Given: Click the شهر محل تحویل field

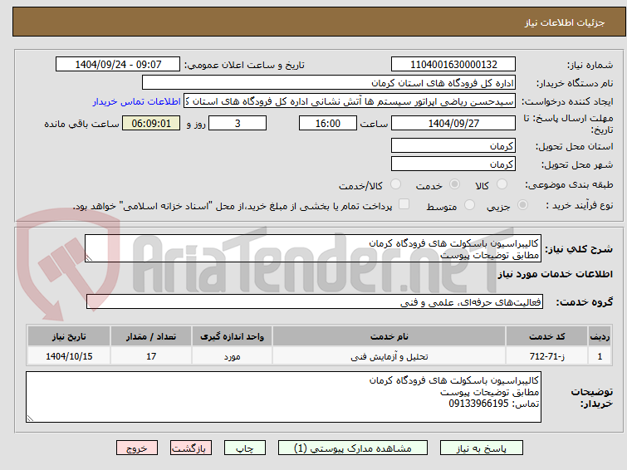Looking at the screenshot, I should tap(453, 164).
